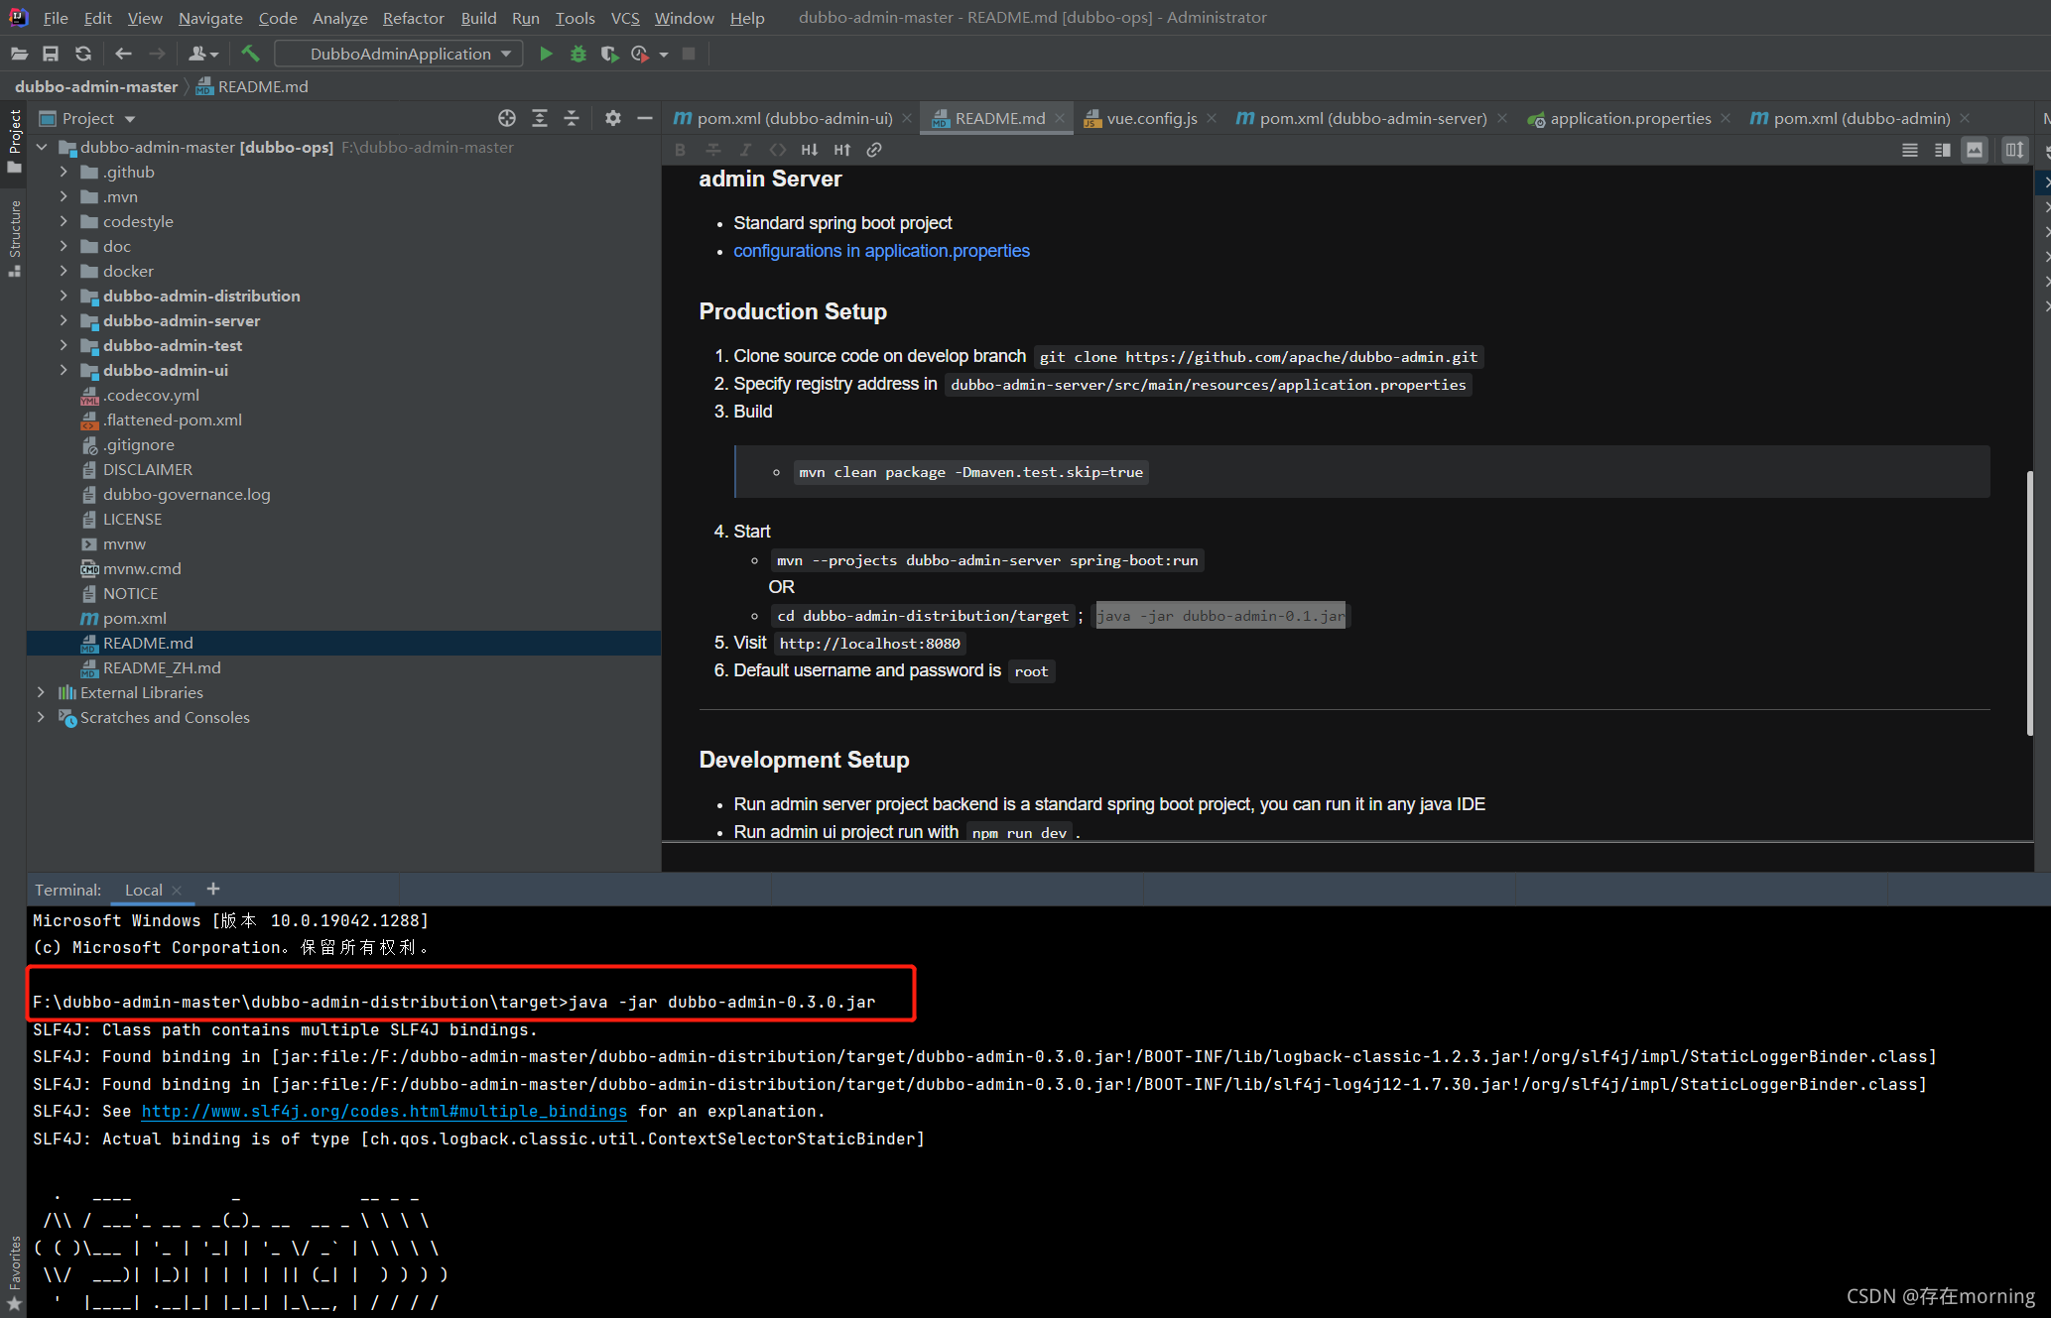Switch to application.properties editor tab

1629,118
